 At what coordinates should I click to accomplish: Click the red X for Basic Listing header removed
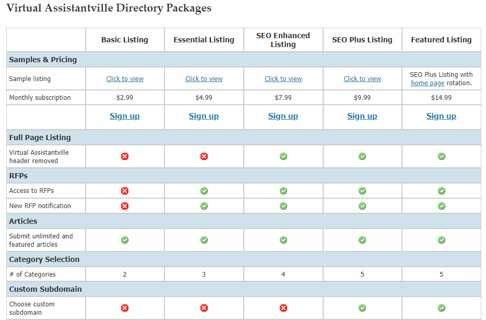tap(125, 156)
